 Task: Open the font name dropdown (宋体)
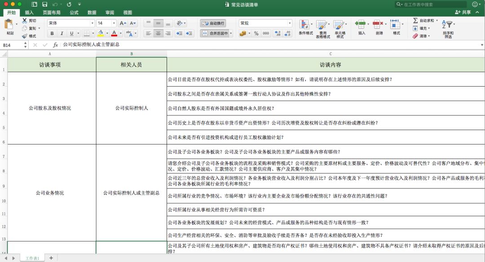coord(92,23)
